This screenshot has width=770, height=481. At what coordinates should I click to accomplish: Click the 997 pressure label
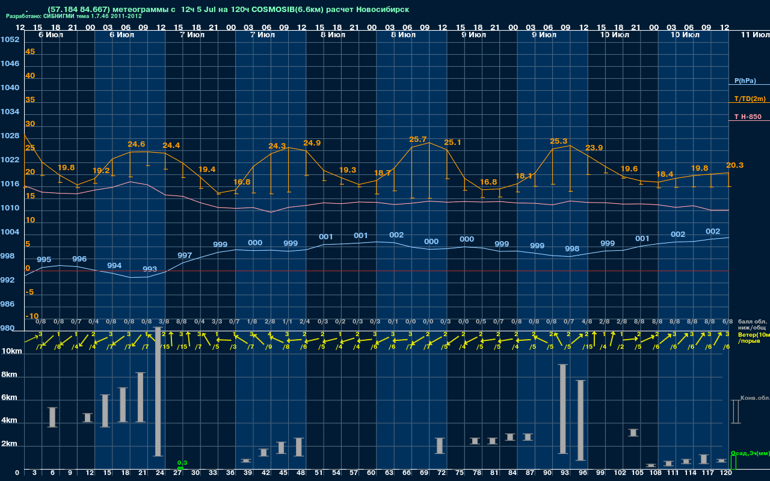click(185, 256)
